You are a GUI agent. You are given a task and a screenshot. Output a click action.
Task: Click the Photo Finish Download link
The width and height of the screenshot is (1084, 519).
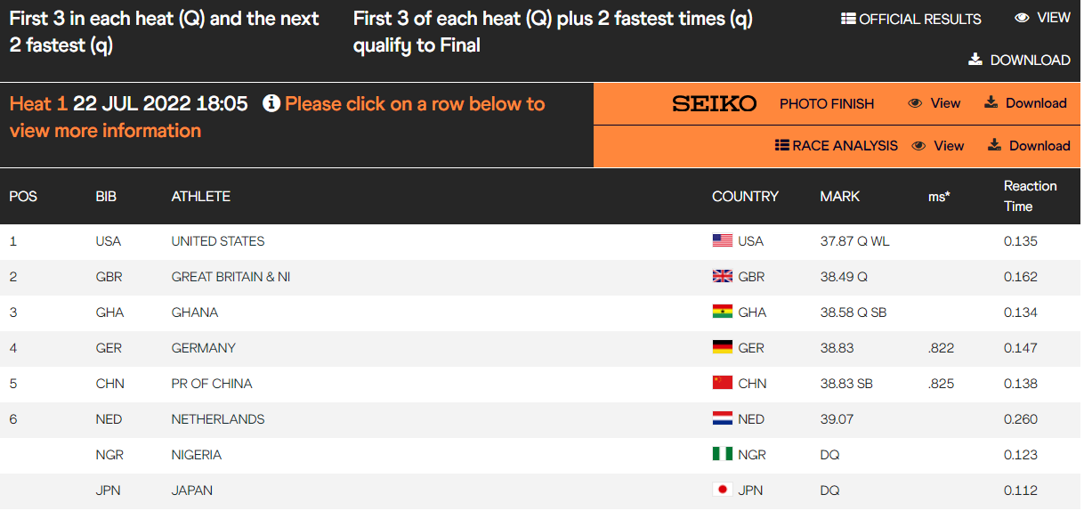[1035, 103]
